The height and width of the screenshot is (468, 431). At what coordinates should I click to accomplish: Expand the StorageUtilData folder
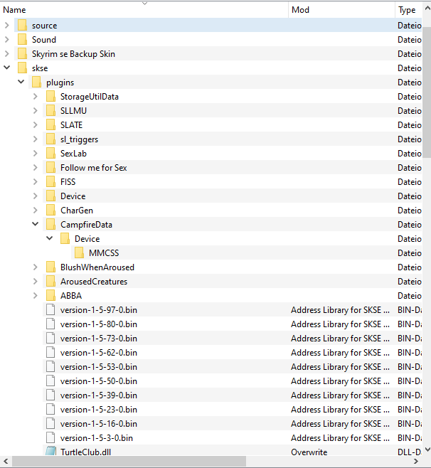36,97
